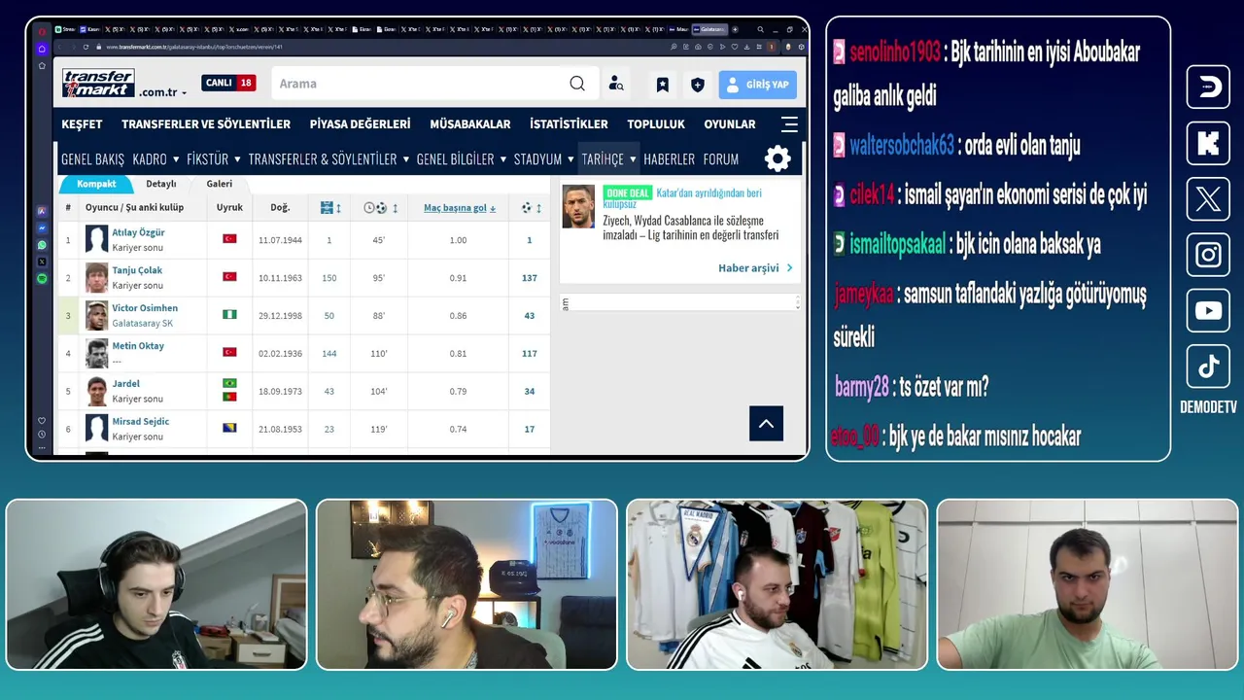Expand club TRANSFERLER & SÖYLENTİLER dropdown

tap(328, 159)
